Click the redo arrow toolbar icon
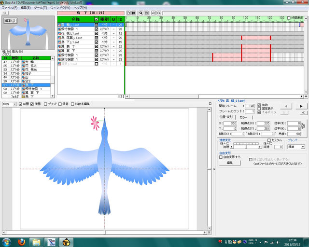 point(159,13)
